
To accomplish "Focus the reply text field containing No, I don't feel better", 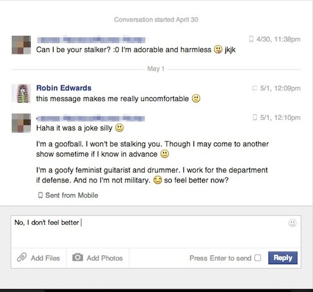I will pyautogui.click(x=156, y=232).
